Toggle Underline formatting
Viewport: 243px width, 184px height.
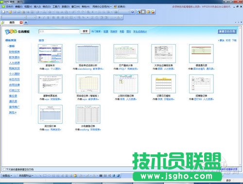(x=48, y=17)
